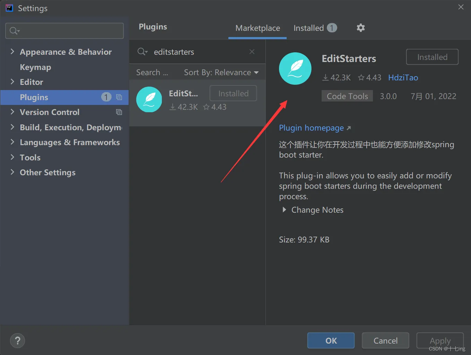
Task: Focus the settings search field
Action: pos(64,31)
